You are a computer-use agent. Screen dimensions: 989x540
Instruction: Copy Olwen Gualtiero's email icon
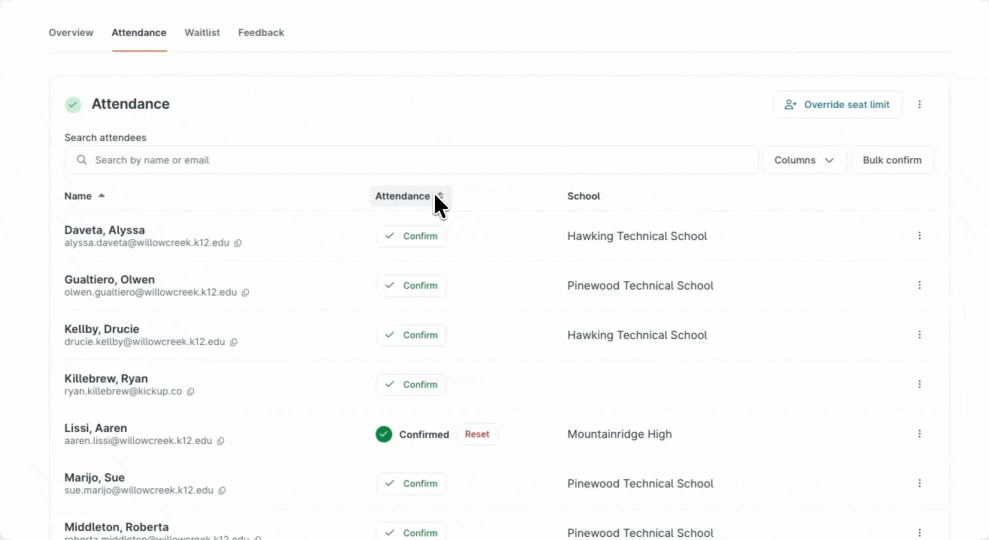[x=245, y=292]
